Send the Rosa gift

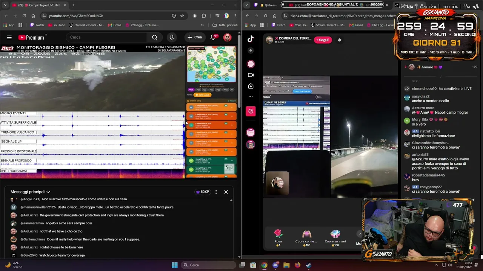click(278, 238)
